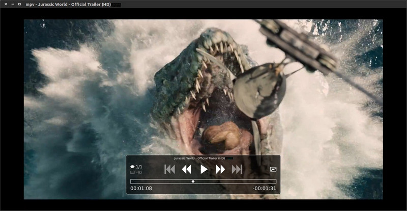
Task: Click the elapsed time 00:01:08
Action: tap(141, 189)
